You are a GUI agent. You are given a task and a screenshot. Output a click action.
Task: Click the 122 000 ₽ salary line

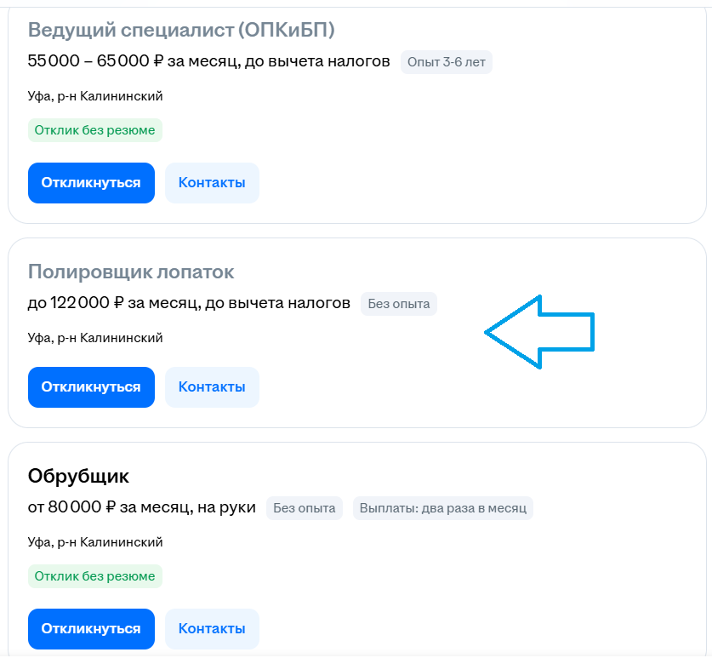coord(189,303)
